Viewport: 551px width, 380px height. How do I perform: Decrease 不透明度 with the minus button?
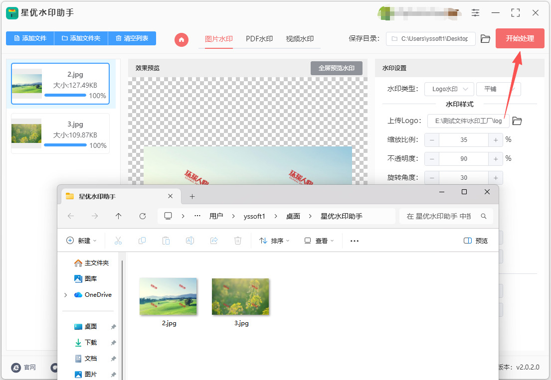click(432, 159)
